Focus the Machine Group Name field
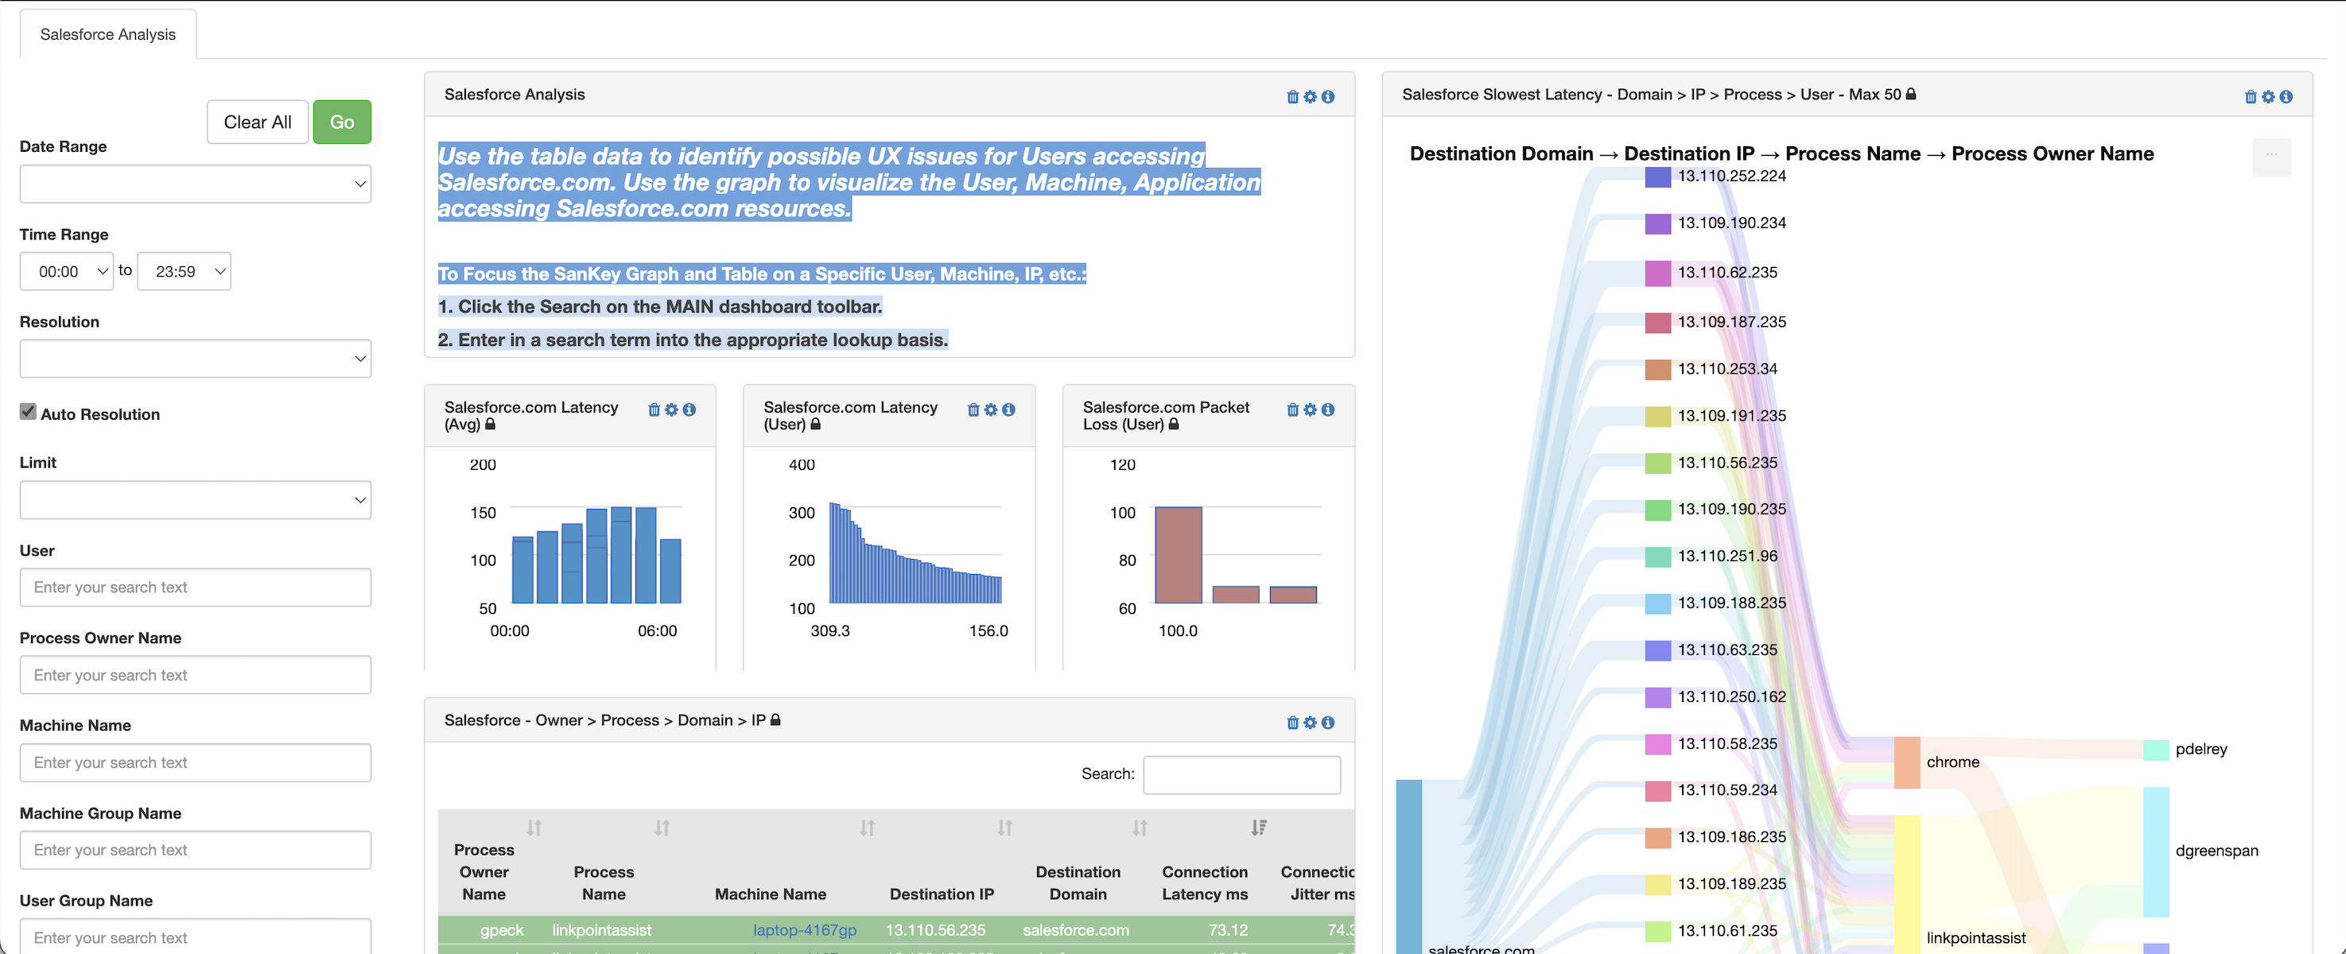The height and width of the screenshot is (954, 2346). point(196,850)
